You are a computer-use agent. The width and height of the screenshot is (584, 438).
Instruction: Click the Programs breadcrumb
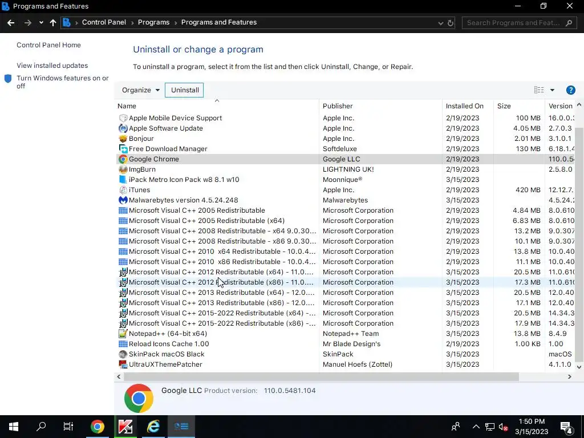point(153,22)
